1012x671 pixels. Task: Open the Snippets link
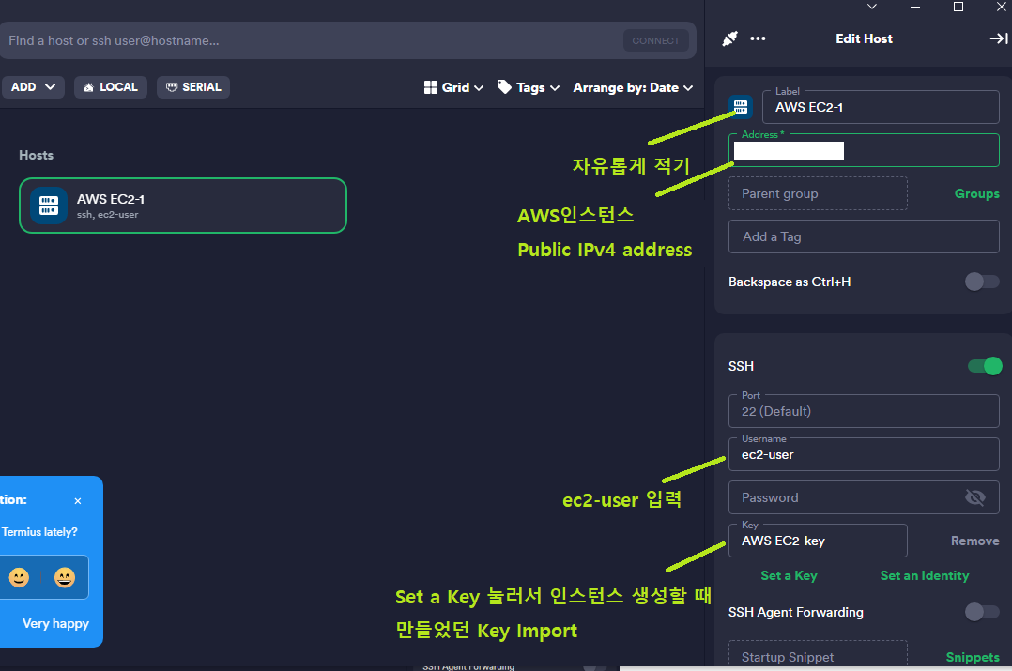tap(973, 657)
